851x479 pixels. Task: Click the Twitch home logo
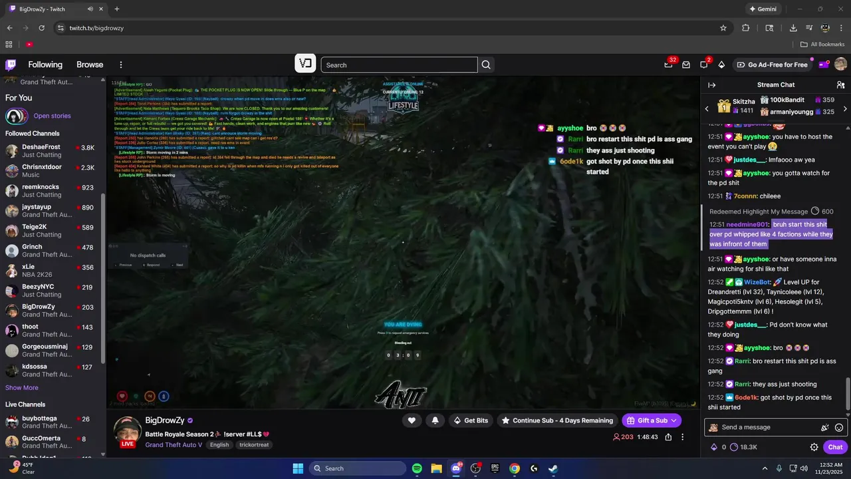(11, 65)
